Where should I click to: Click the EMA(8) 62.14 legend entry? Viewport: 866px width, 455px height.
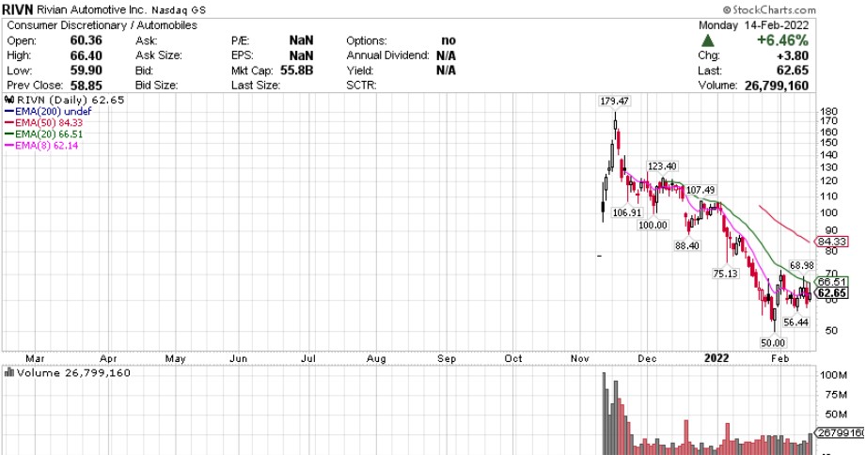[x=41, y=146]
